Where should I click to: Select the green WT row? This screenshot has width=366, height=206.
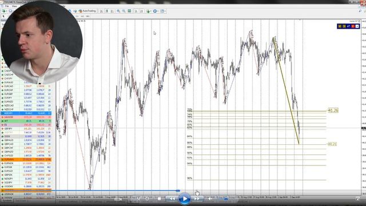tap(26, 121)
